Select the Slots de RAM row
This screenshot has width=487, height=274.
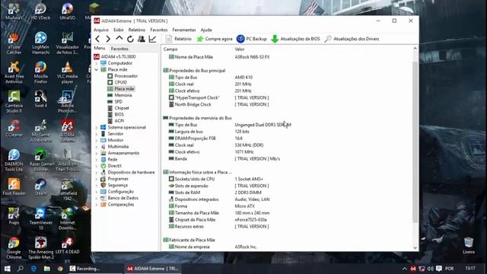288,193
